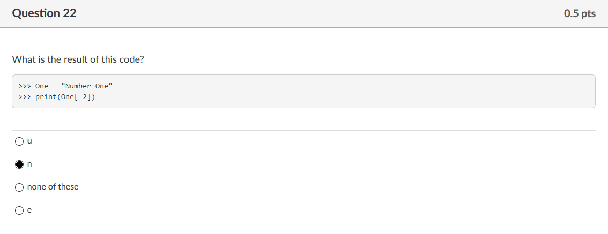The height and width of the screenshot is (234, 608).
Task: Click the "n" answer label text
Action: 29,164
